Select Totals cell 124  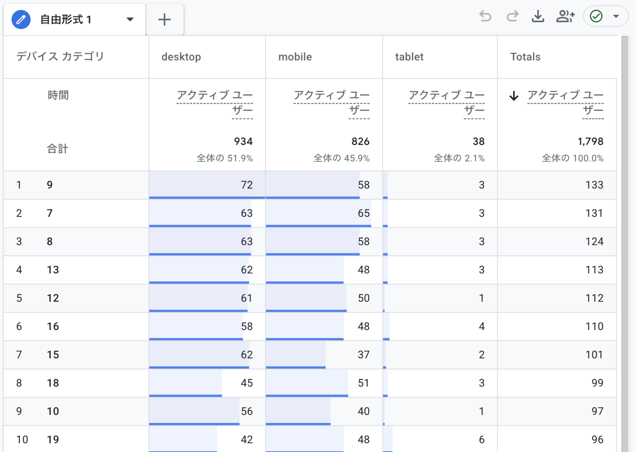click(x=557, y=241)
